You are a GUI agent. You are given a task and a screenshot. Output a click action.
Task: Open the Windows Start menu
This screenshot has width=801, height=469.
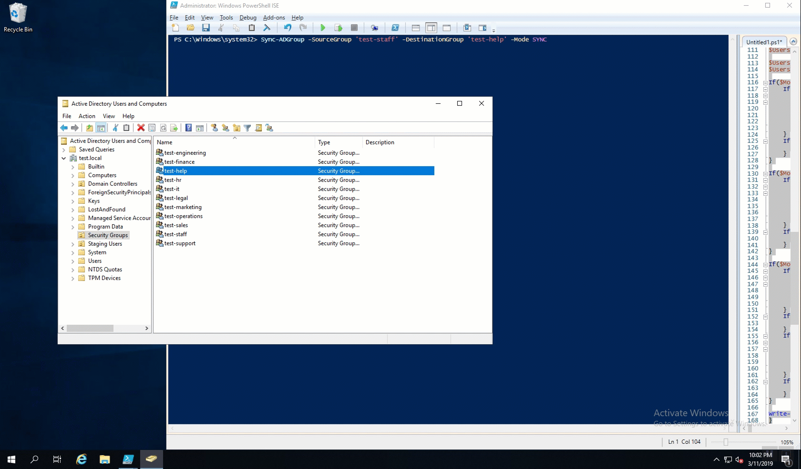tap(11, 459)
